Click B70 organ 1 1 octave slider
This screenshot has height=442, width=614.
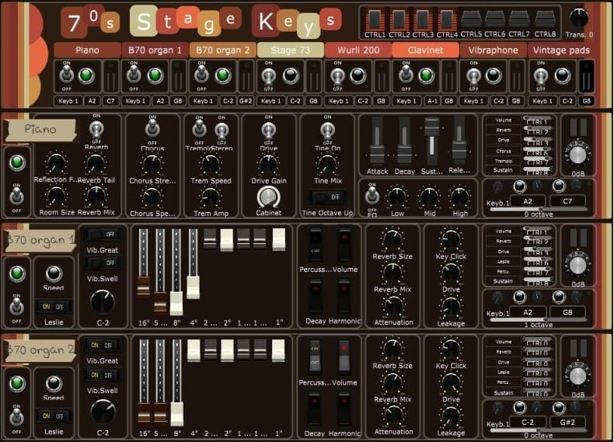coord(539,320)
